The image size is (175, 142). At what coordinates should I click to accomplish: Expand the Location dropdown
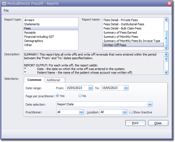tap(125, 112)
